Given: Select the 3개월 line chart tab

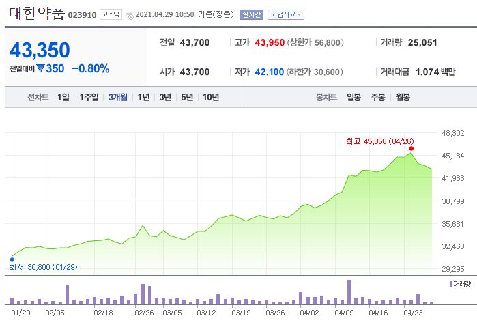Looking at the screenshot, I should (x=118, y=97).
